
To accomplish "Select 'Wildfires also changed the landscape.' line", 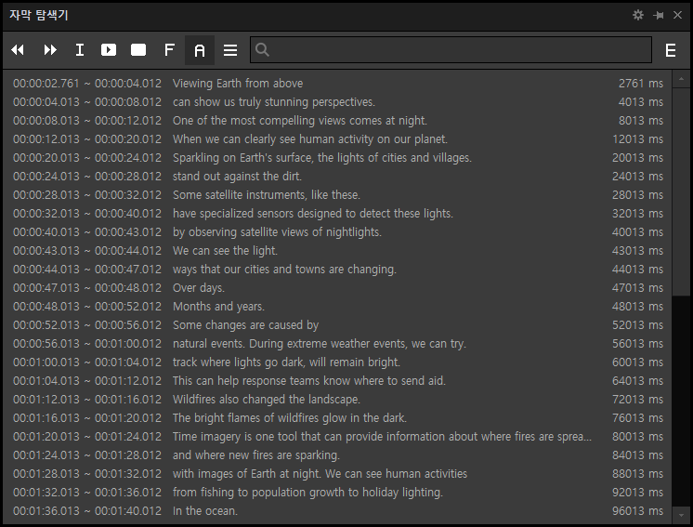I will click(267, 400).
